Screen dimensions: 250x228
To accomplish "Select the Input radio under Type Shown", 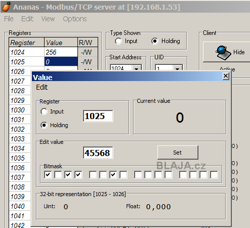I will (118, 41).
